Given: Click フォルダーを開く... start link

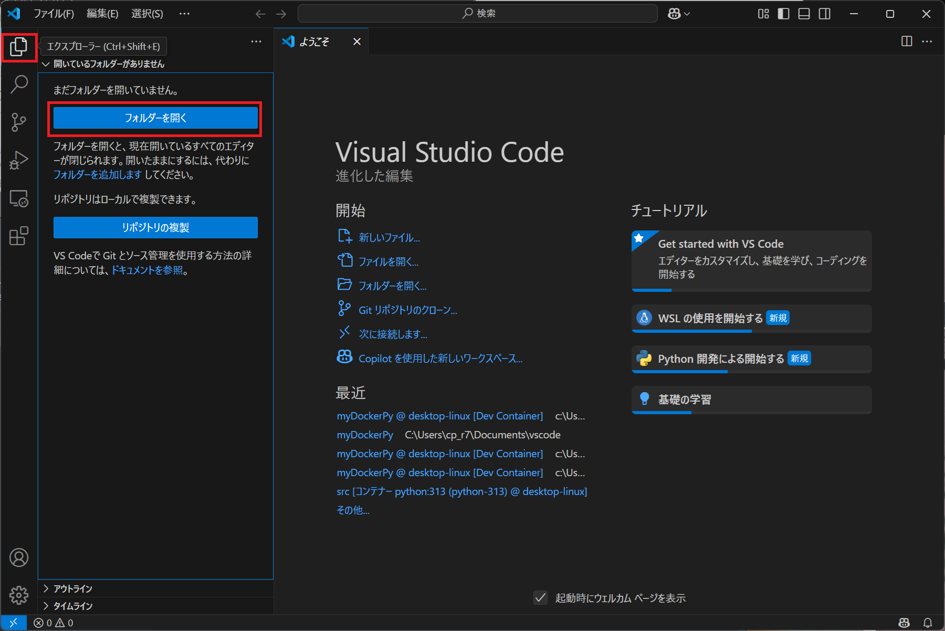Looking at the screenshot, I should pyautogui.click(x=392, y=286).
